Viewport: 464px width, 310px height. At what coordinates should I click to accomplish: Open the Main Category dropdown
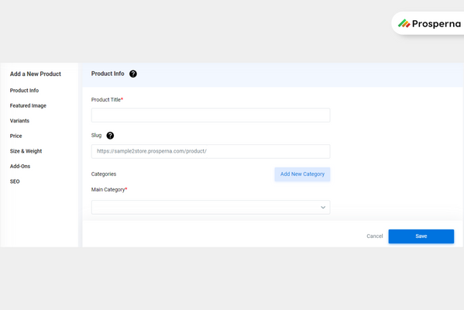[x=211, y=207]
